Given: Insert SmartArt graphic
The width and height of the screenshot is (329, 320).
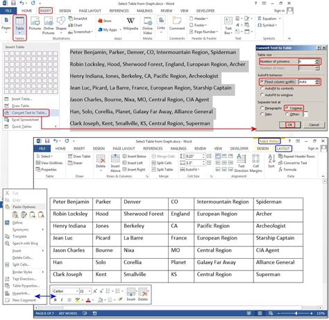Looking at the screenshot, I should tap(78, 19).
